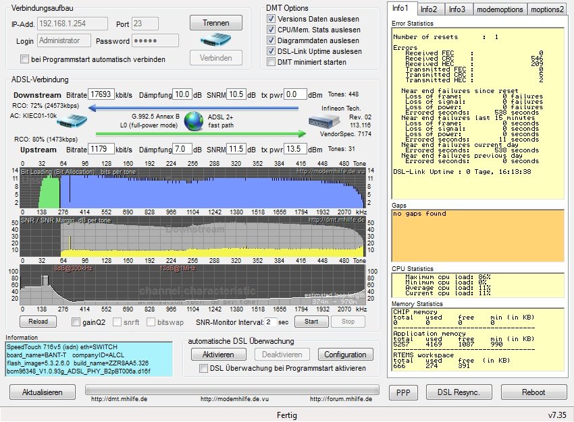Screen dimensions: 574x422
Task: Click the SpeedTouch 716v5 information line
Action: coord(62,346)
